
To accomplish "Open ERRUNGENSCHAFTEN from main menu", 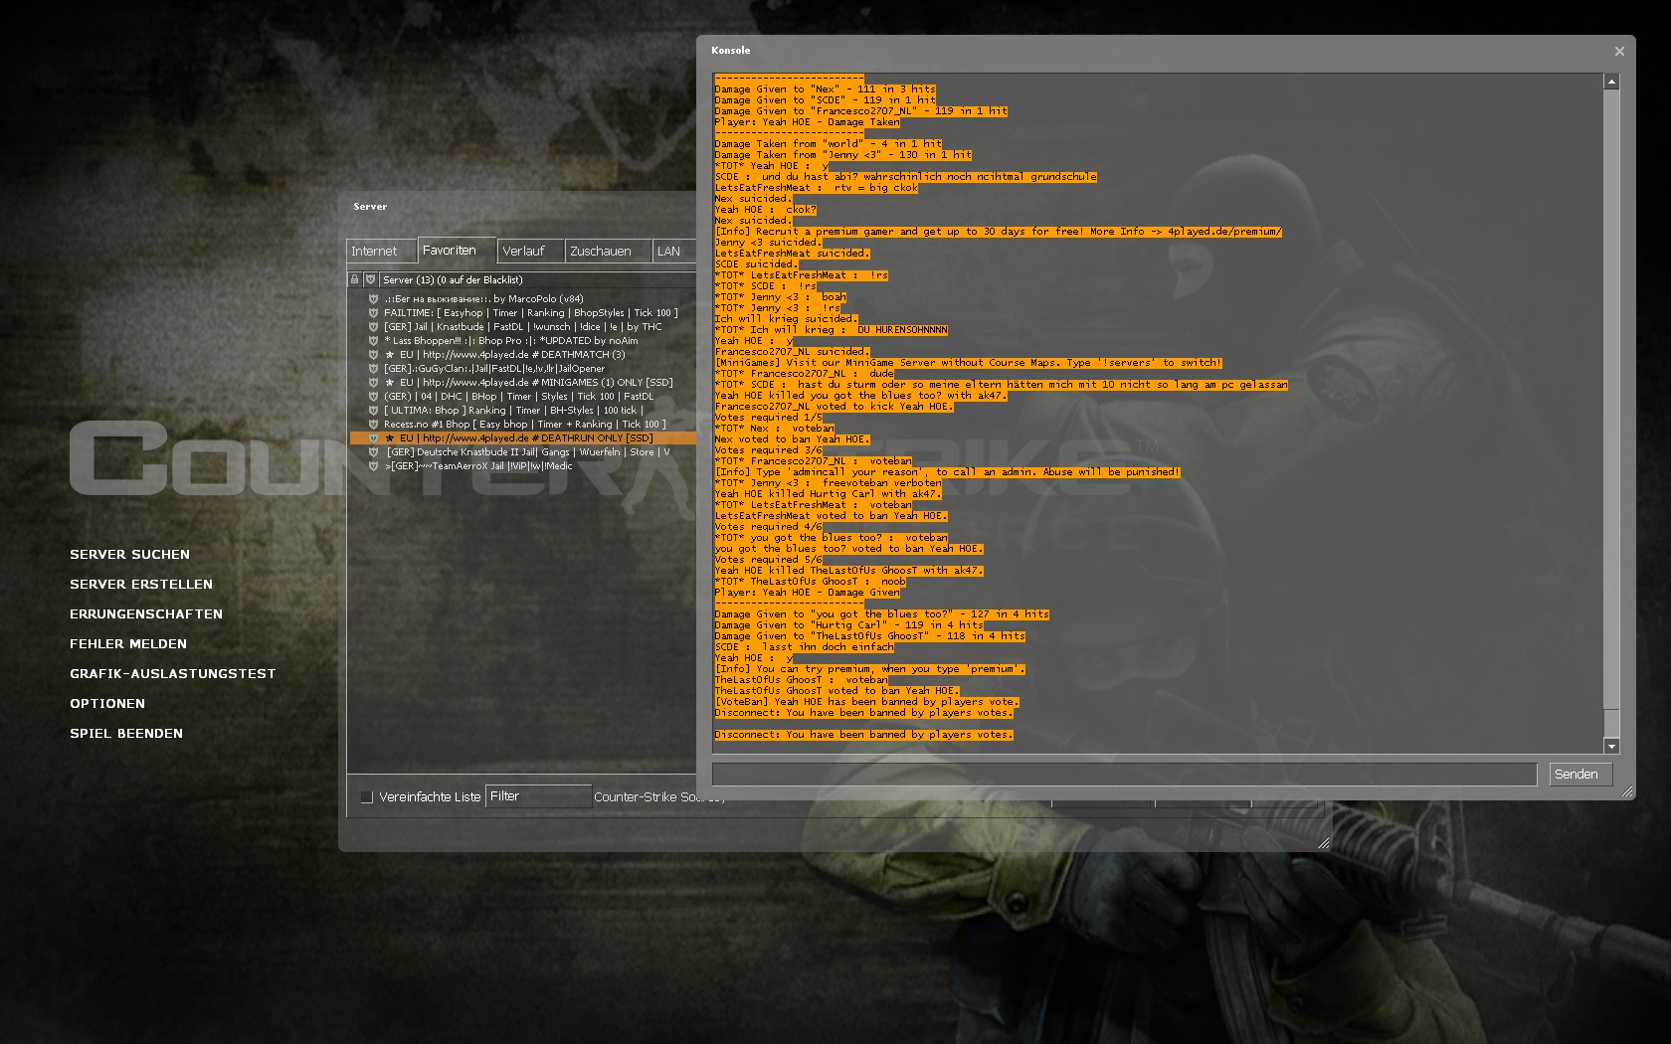I will click(146, 614).
